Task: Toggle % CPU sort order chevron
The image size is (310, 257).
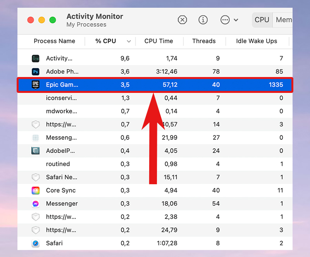Action: click(x=129, y=41)
